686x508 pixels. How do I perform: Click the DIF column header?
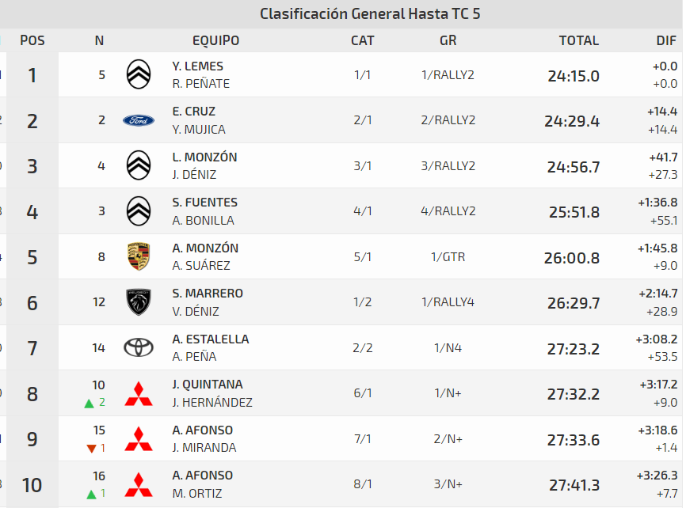[666, 40]
